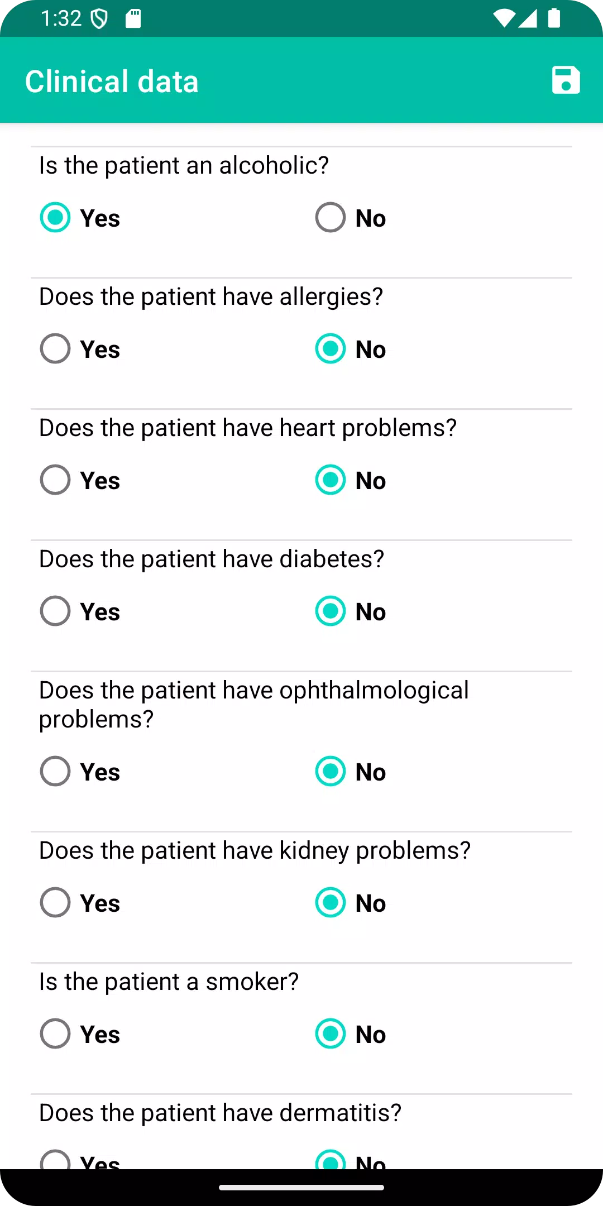Answer No to smoker question
This screenshot has width=603, height=1206.
[x=351, y=1033]
